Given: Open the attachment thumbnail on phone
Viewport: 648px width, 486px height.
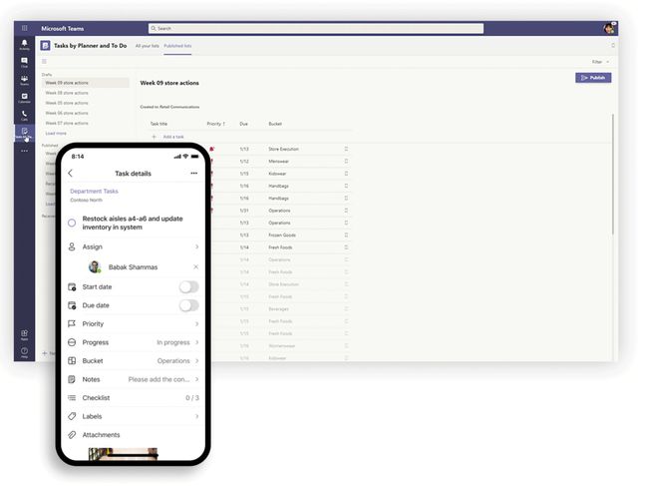Looking at the screenshot, I should pos(123,453).
